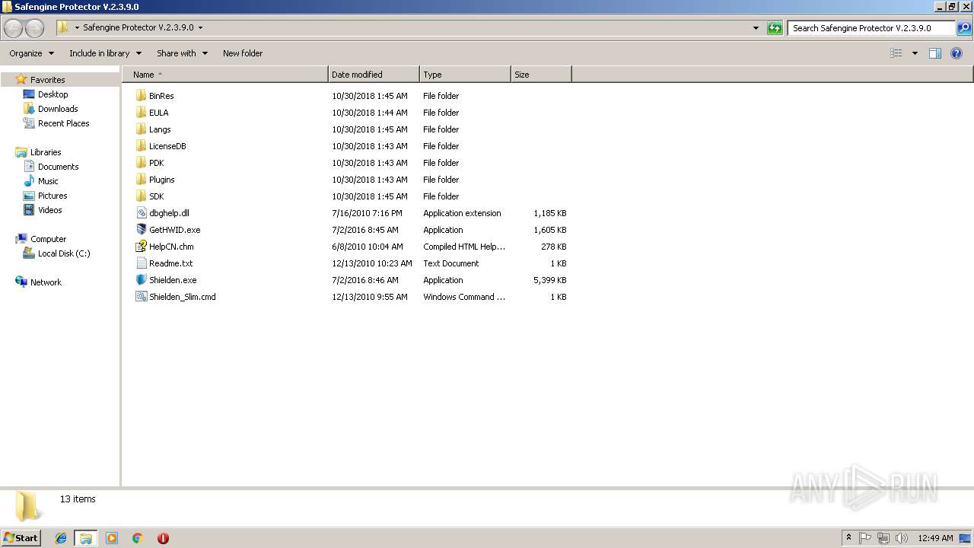Select the Plugins folder icon
This screenshot has width=974, height=548.
coord(141,180)
